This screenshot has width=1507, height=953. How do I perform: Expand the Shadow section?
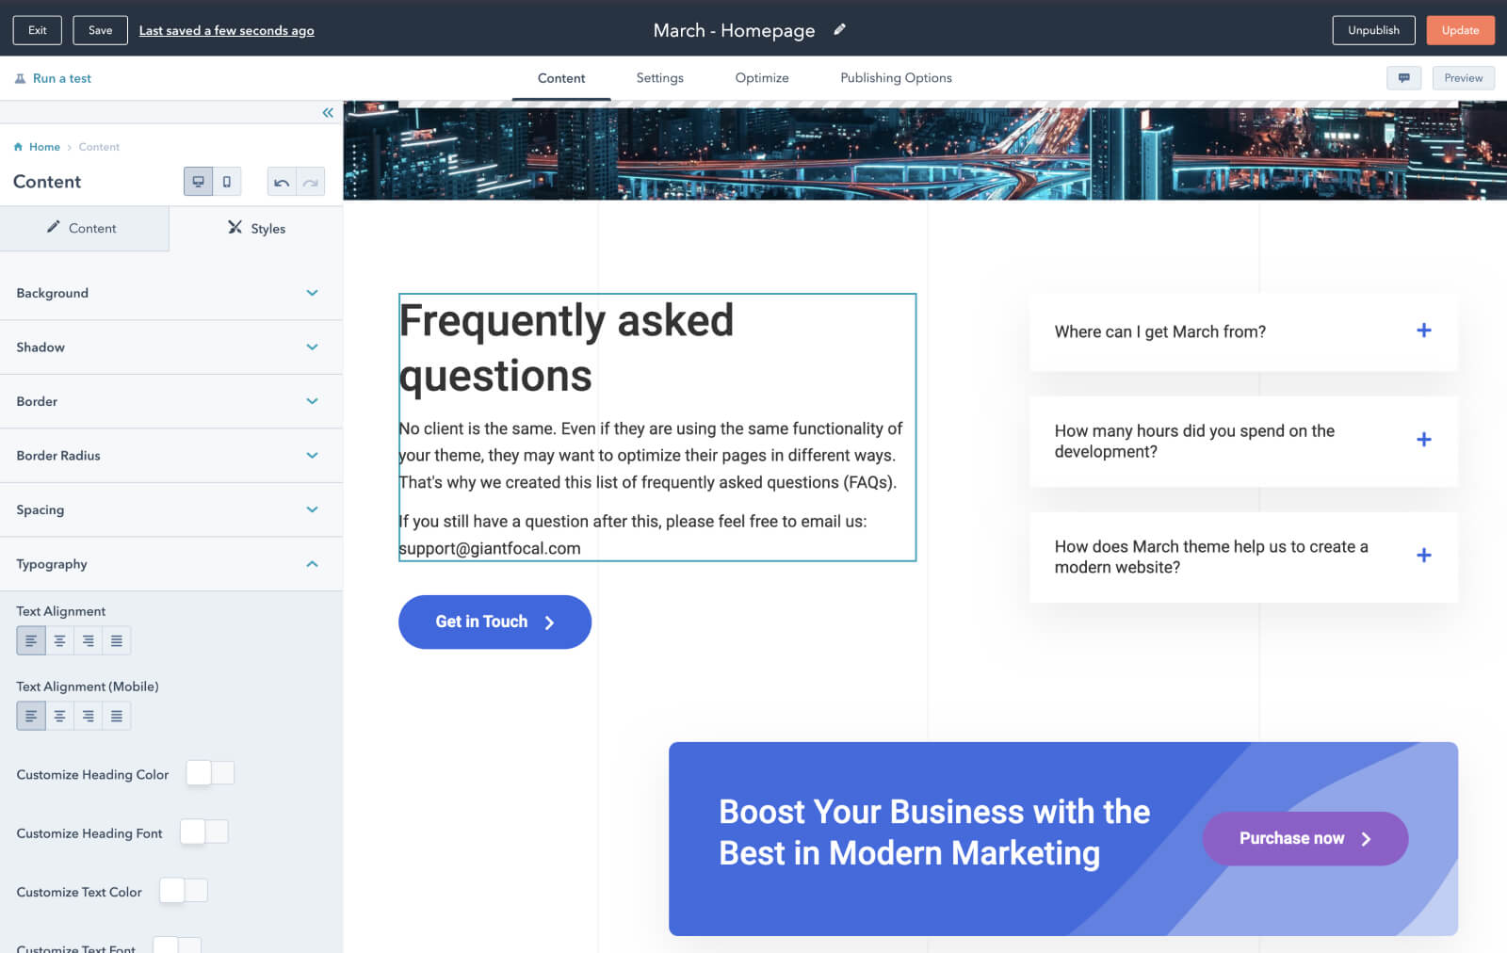170,347
